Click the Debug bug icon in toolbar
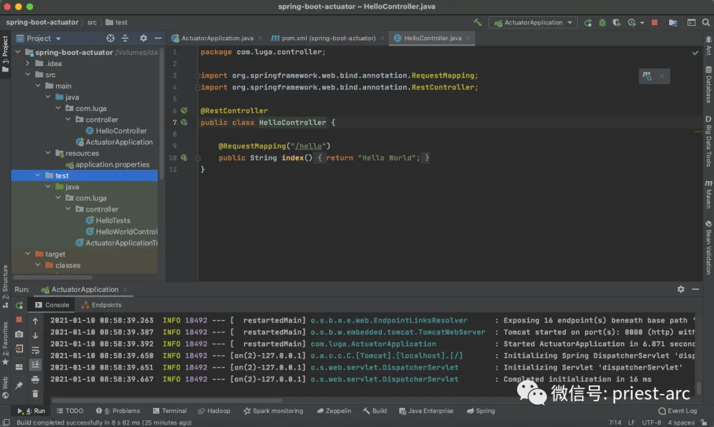This screenshot has height=427, width=714. [602, 22]
